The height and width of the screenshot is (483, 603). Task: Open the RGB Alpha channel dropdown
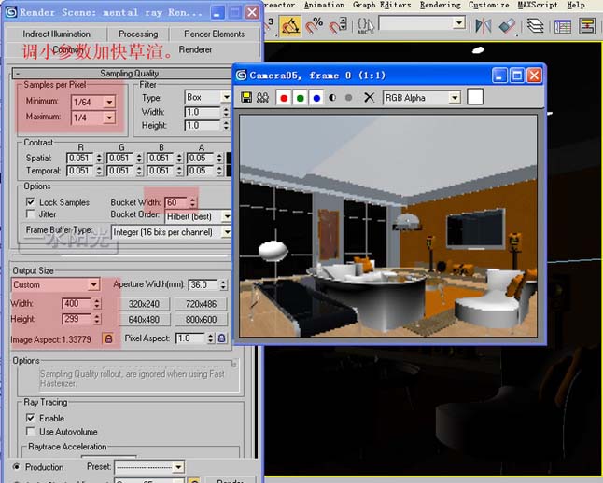(455, 98)
